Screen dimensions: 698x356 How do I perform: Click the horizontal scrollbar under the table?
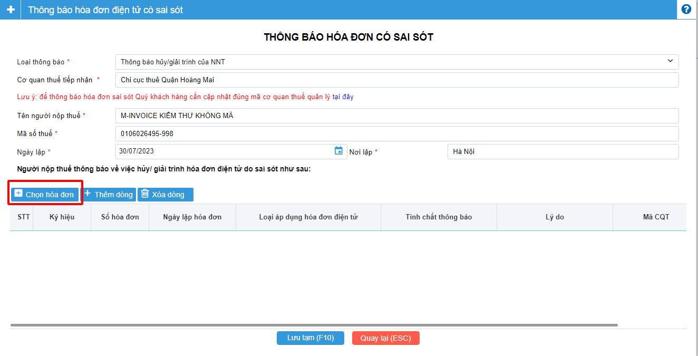point(314,325)
